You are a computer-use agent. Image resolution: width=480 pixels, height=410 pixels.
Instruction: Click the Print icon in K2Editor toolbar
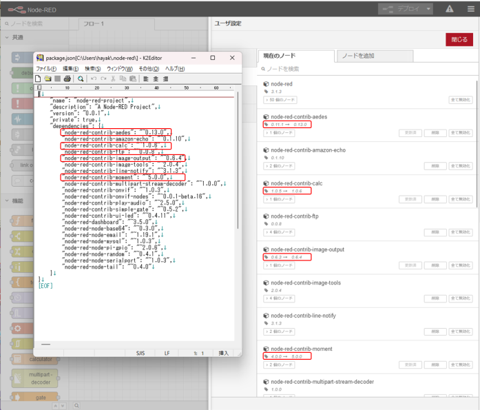pyautogui.click(x=67, y=79)
